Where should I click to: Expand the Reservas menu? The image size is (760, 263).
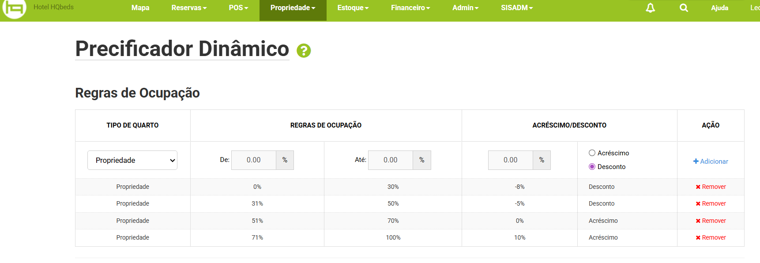coord(189,8)
